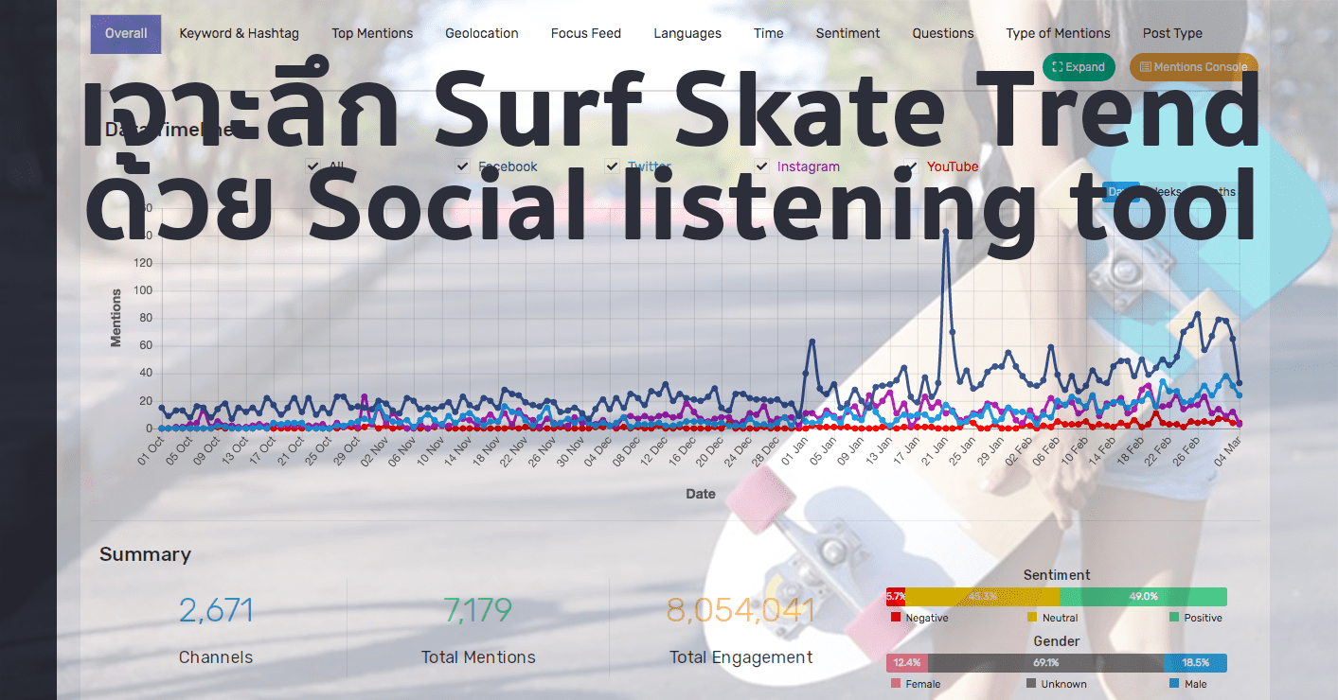Click the Negative legend red swatch
The width and height of the screenshot is (1338, 700).
(896, 618)
